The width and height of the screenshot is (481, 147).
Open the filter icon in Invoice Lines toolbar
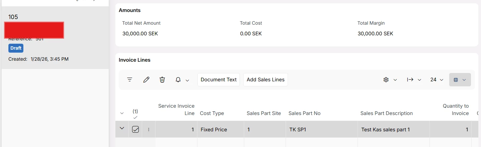[x=129, y=80]
